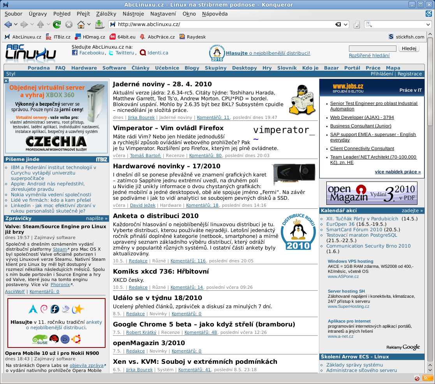Open the 64bit.eu bookmark
The height and width of the screenshot is (384, 435).
(x=123, y=37)
